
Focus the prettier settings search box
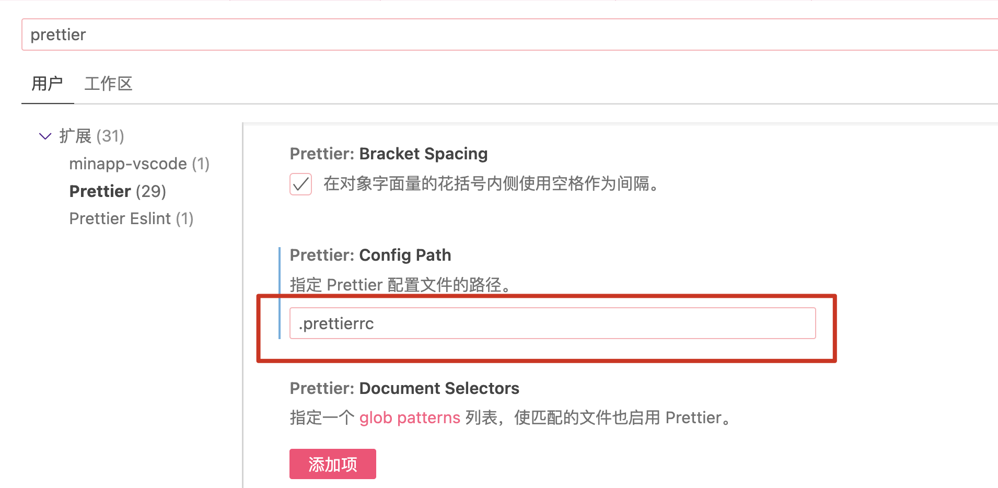(x=509, y=34)
